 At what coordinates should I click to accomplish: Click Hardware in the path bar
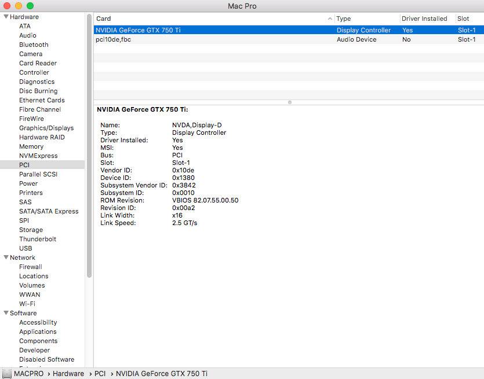68,373
